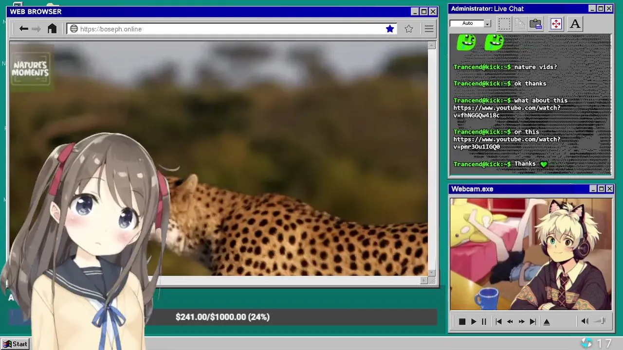The image size is (623, 350).
Task: Fast forward the Webcam.exe video
Action: [x=521, y=321]
